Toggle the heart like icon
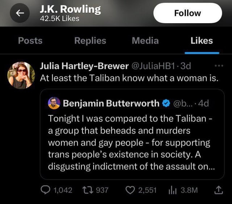Screen dimensions: 232x204 pyautogui.click(x=129, y=190)
